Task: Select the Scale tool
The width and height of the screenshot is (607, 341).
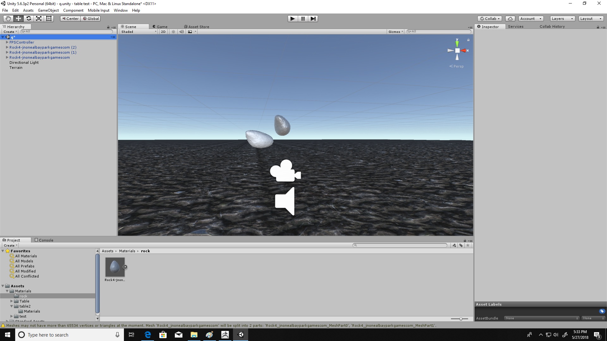Action: 39,19
